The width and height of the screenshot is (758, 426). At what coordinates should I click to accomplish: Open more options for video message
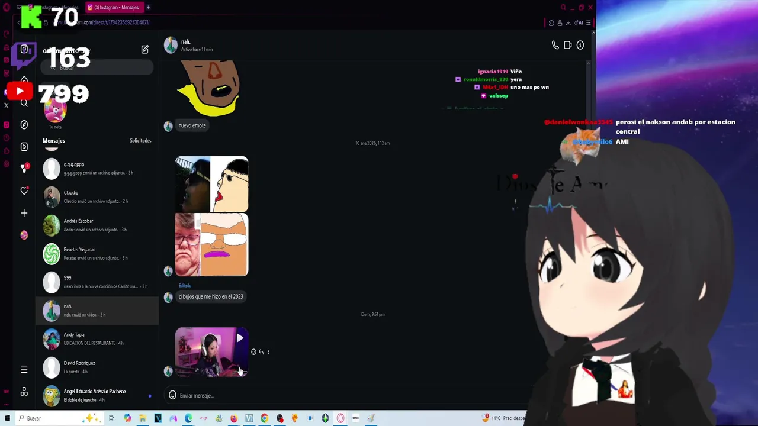(268, 352)
